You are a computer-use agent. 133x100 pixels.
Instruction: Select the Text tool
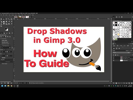9,24
